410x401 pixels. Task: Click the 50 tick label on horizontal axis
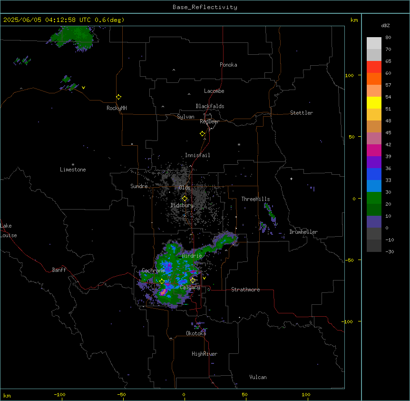244,394
